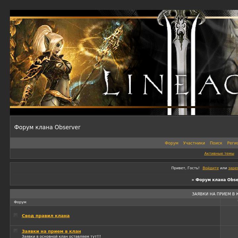The image size is (238, 238).
Task: Click the Форум клана Observer title heading
Action: [47, 127]
